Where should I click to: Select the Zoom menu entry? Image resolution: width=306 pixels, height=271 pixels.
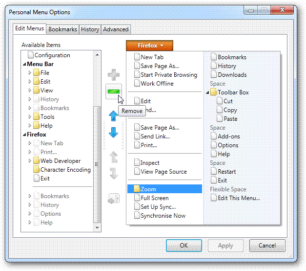click(x=164, y=189)
